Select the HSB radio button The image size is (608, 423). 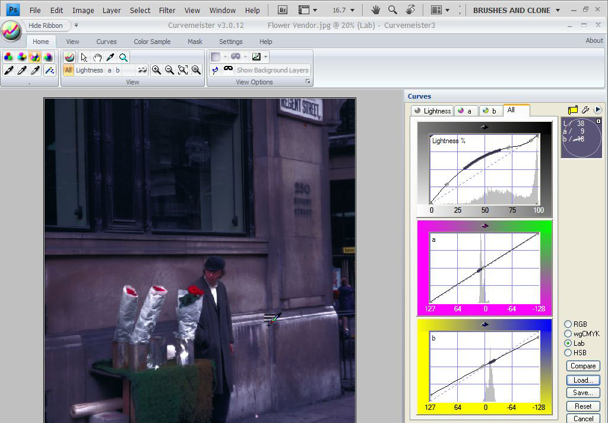pyautogui.click(x=568, y=353)
